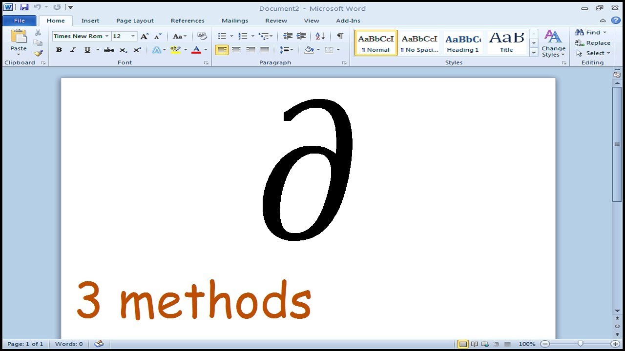The image size is (625, 351).
Task: Click zoom in plus button
Action: coord(616,344)
